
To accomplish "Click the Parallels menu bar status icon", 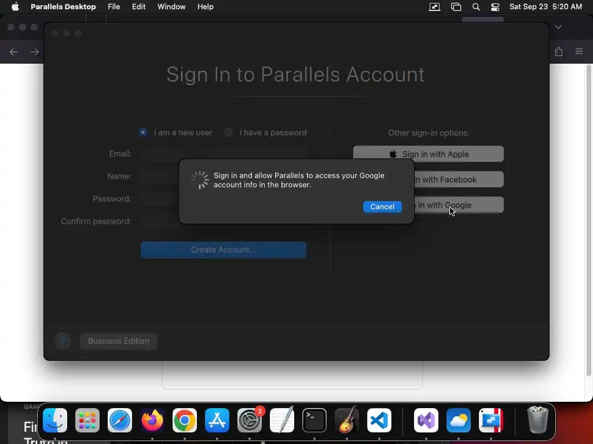I will pyautogui.click(x=434, y=7).
